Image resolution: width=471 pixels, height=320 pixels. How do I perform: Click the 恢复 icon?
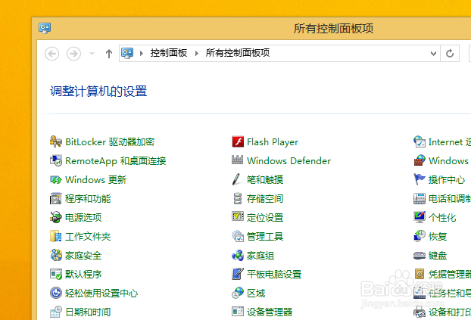420,236
